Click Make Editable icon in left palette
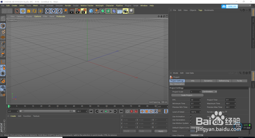255x138 pixels. [3, 19]
